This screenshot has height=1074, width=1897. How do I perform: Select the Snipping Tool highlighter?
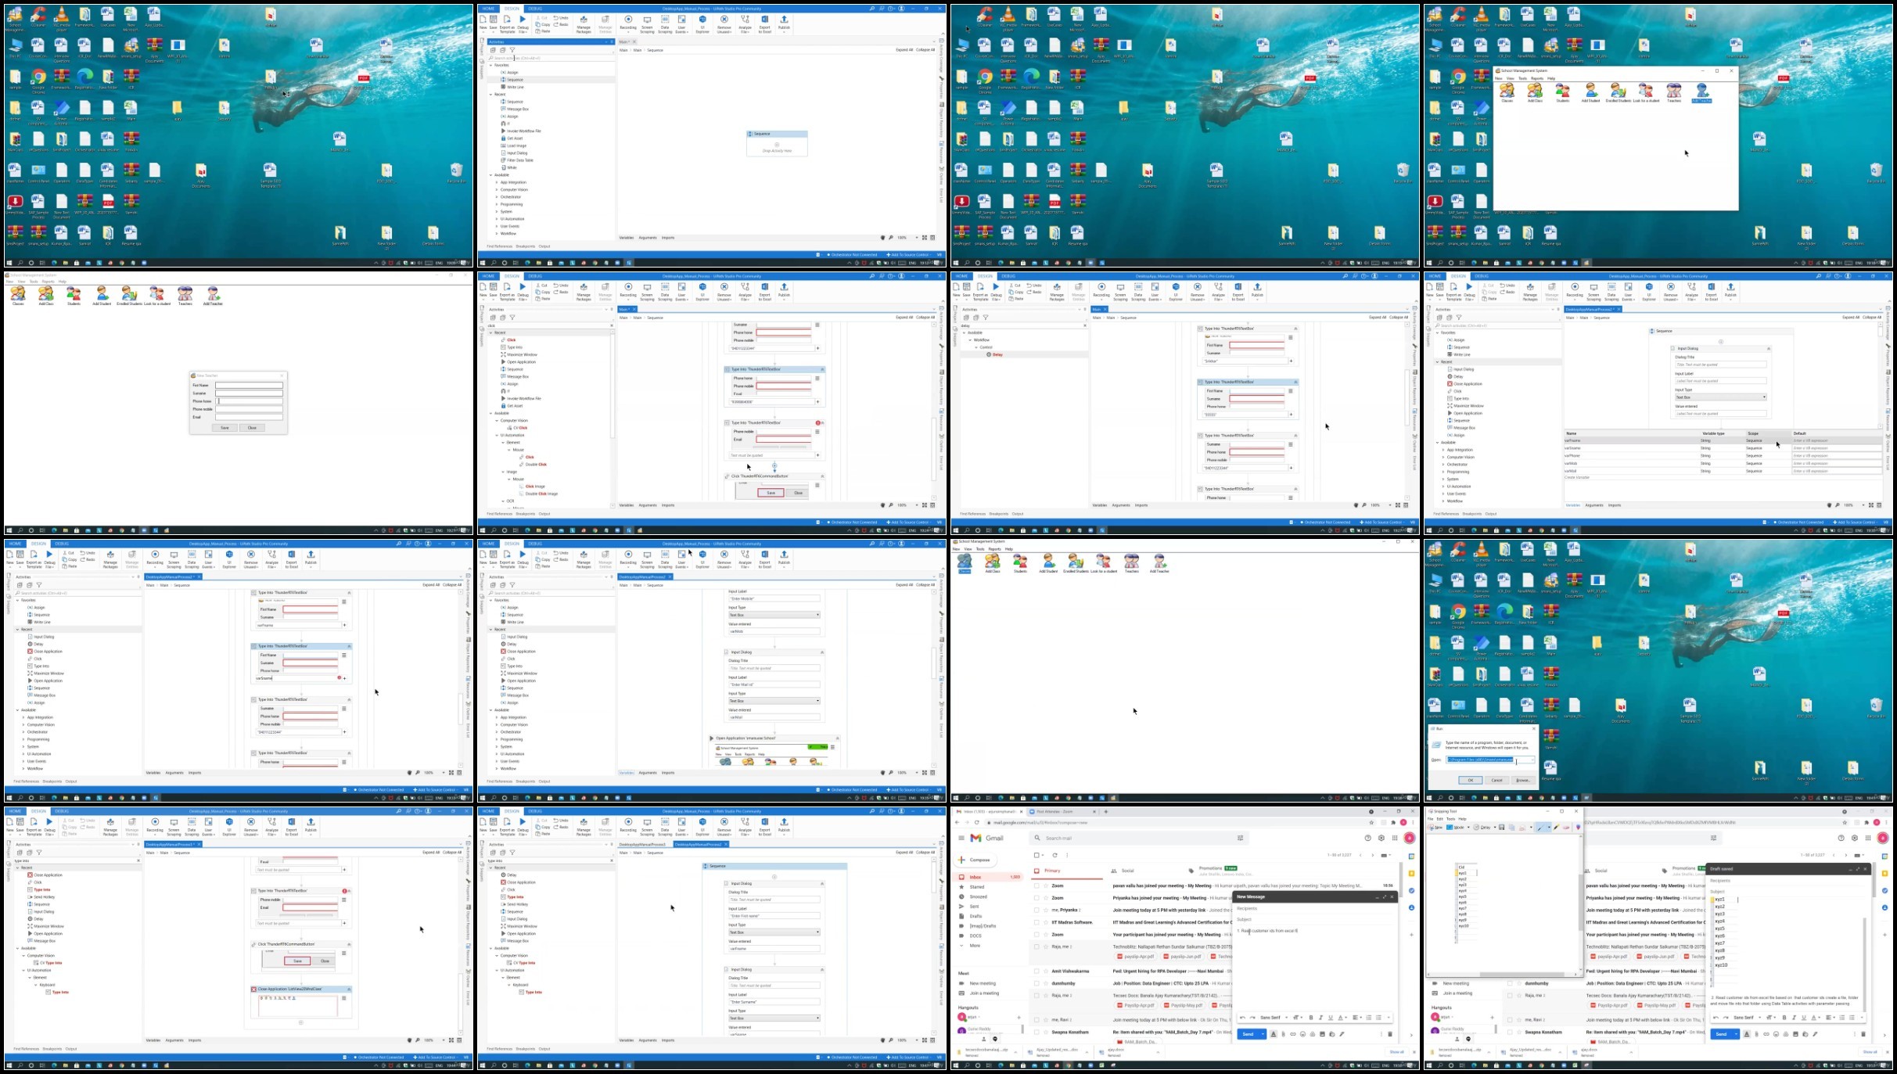click(x=1556, y=828)
